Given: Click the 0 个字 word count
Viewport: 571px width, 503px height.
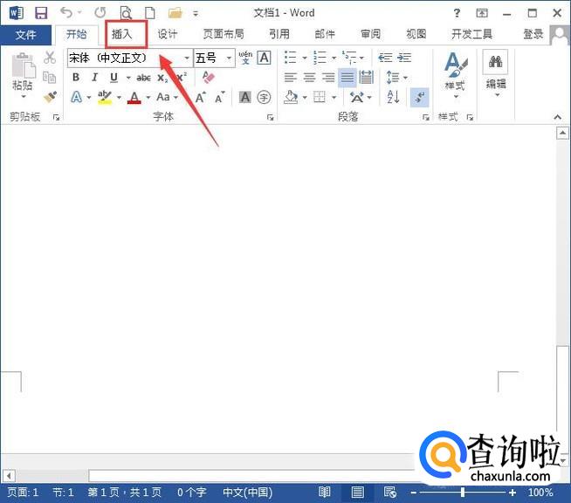Looking at the screenshot, I should click(x=192, y=493).
